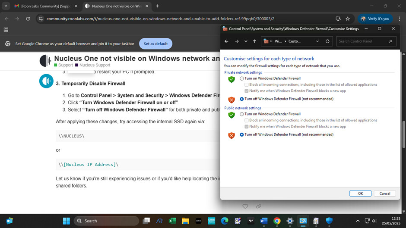Switch to Chrome from taskbar
Viewport: 406px width, 228px height.
pyautogui.click(x=277, y=221)
